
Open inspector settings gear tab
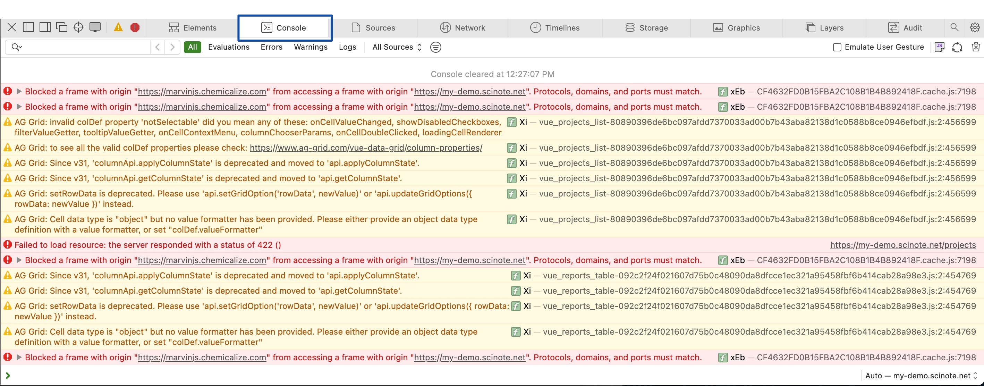point(974,27)
